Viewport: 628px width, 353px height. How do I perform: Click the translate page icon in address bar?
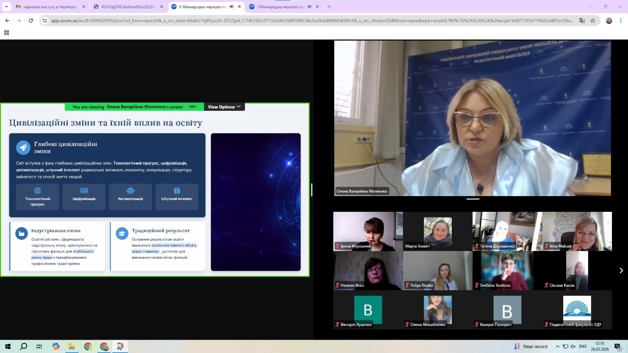pyautogui.click(x=582, y=21)
